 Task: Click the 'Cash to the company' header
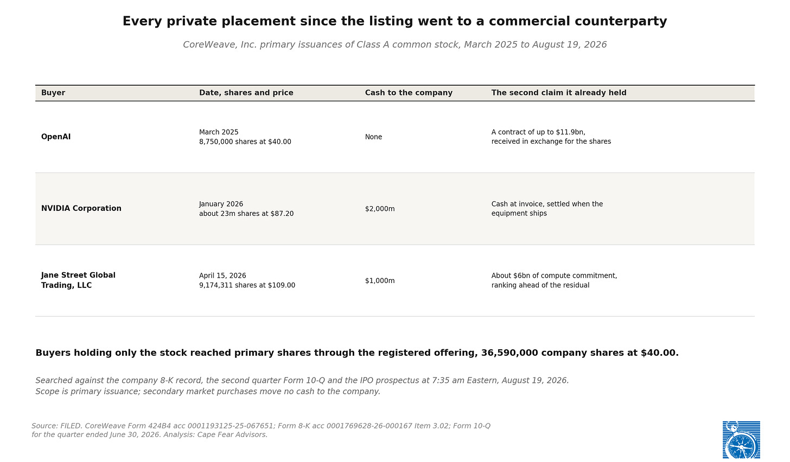pyautogui.click(x=409, y=93)
